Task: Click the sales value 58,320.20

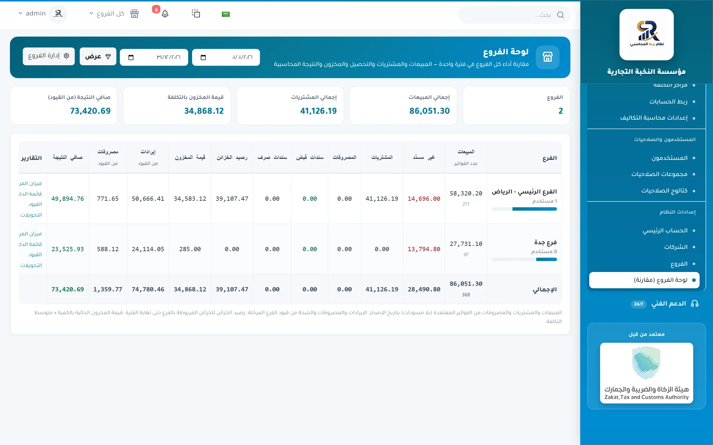Action: pos(466,193)
